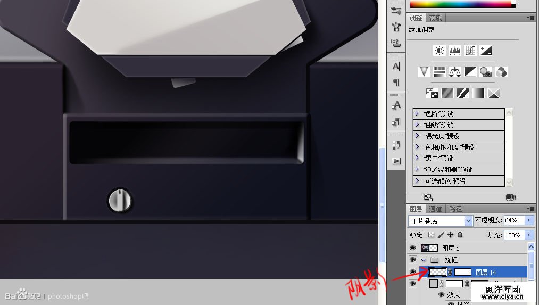
Task: Select the 图层 14 layer mask thumbnail
Action: [x=463, y=272]
